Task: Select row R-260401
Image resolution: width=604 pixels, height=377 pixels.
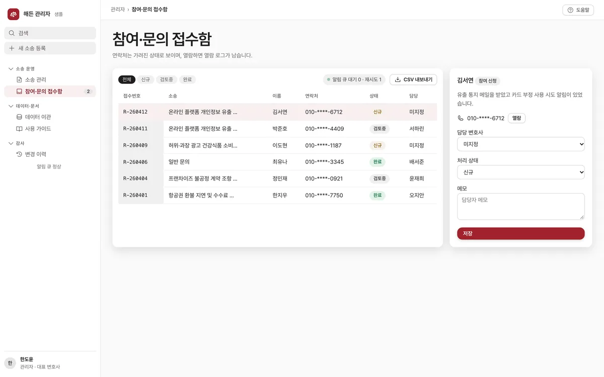Action: 277,195
